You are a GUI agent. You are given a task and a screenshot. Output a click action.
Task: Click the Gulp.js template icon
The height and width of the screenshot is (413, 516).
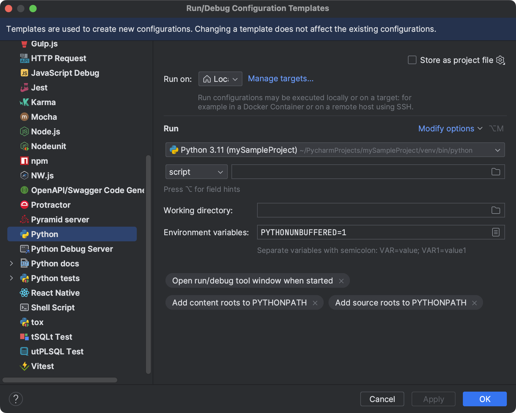(24, 44)
